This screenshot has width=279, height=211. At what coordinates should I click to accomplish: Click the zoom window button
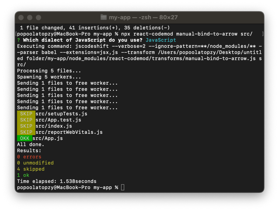tap(38, 18)
